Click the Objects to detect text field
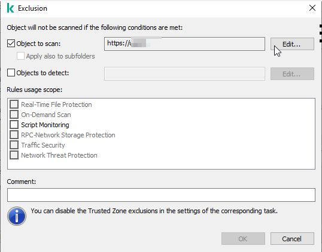Viewport: 322px width, 252px height. tap(184, 74)
